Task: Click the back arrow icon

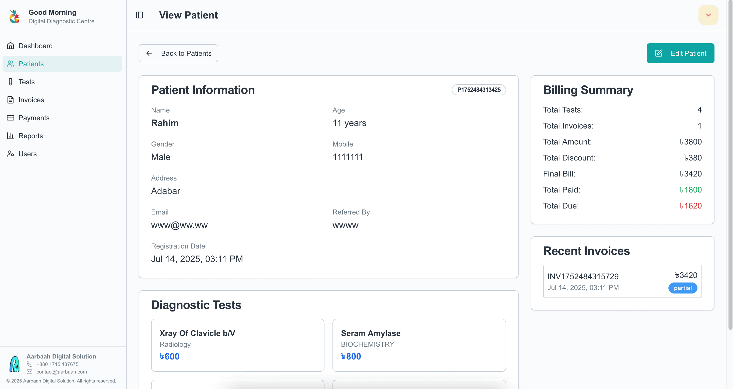Action: pos(149,53)
